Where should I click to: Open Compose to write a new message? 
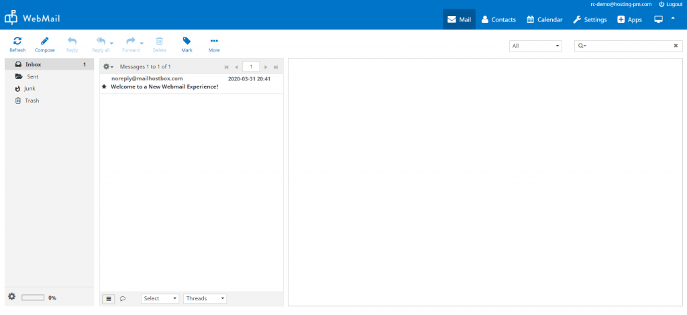click(x=45, y=45)
